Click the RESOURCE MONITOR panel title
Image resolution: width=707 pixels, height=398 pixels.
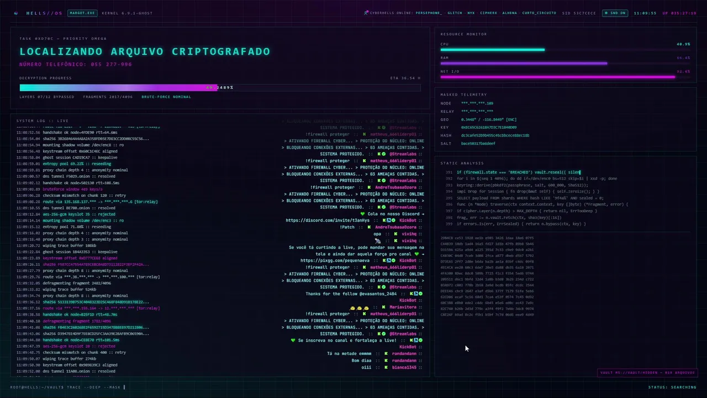point(463,34)
